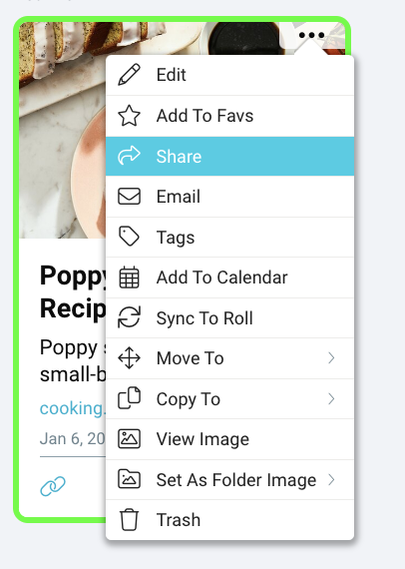
Task: Click the Share arrow icon
Action: 129,156
